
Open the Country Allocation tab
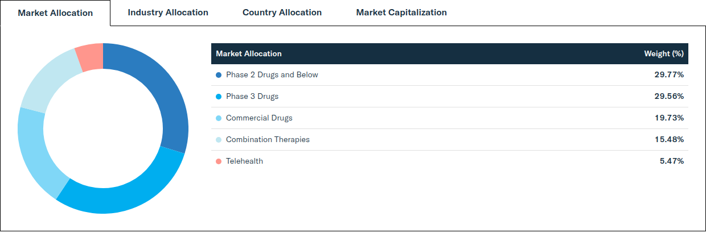pos(282,13)
